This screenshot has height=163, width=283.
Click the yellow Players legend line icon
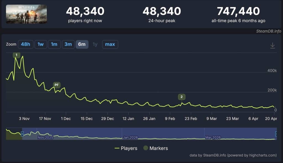coord(117,148)
